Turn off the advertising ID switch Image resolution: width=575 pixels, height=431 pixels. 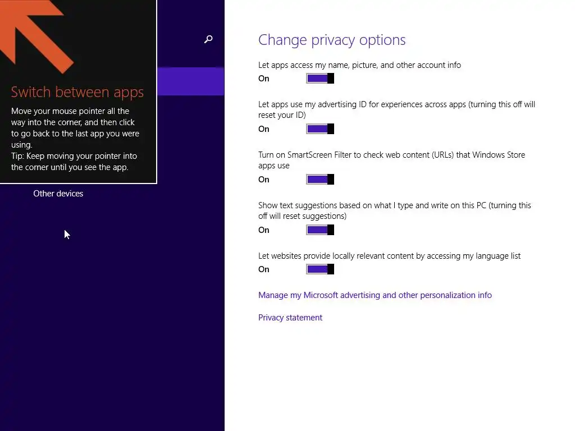(x=320, y=129)
